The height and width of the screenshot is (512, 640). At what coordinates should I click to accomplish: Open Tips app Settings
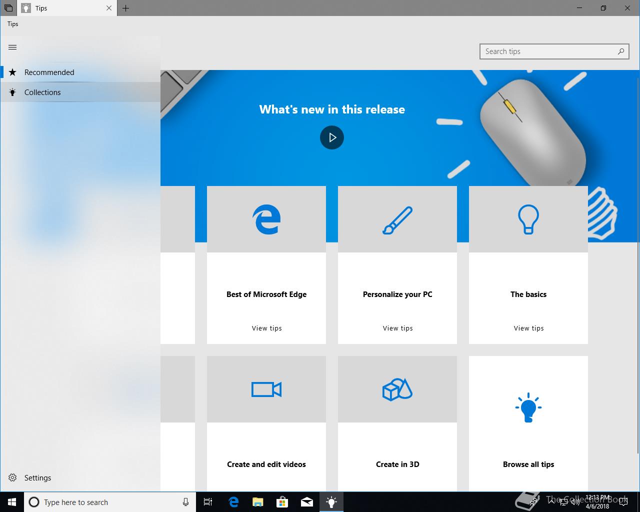(80, 477)
